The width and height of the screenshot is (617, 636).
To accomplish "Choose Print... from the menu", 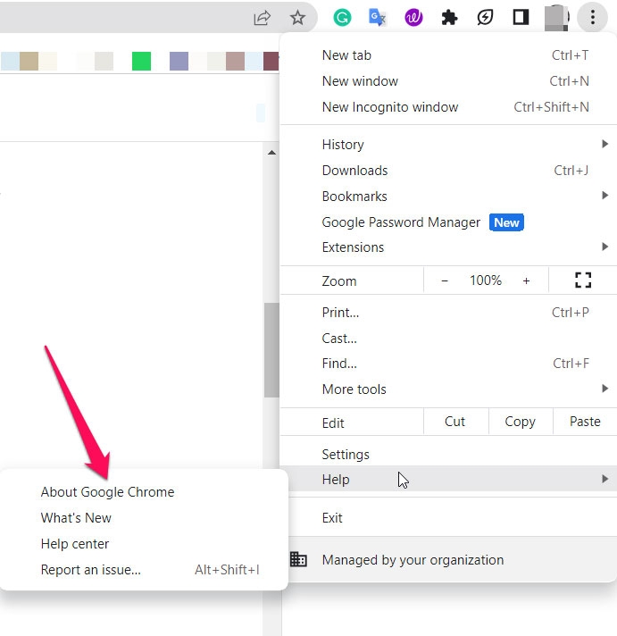I will click(448, 313).
